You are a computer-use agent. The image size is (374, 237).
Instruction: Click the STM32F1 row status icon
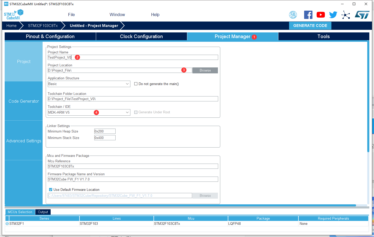coord(7,224)
